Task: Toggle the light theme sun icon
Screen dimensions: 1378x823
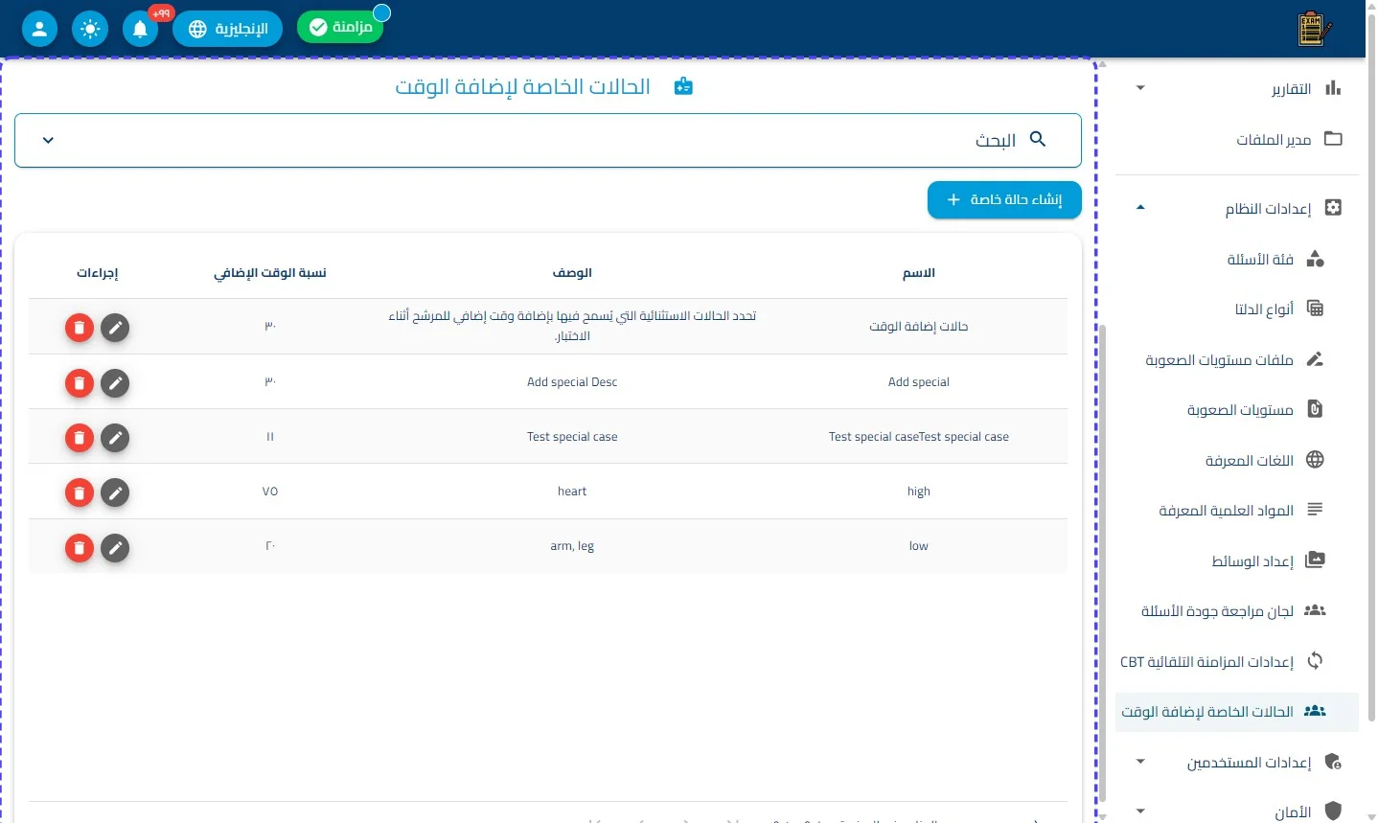Action: point(90,29)
